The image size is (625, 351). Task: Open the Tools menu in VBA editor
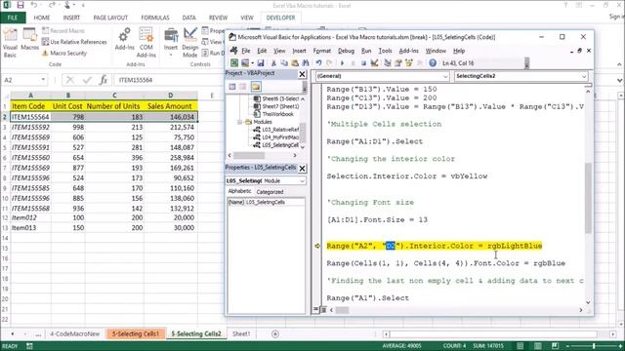(385, 51)
